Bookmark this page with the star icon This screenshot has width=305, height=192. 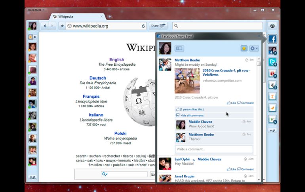tap(62, 26)
